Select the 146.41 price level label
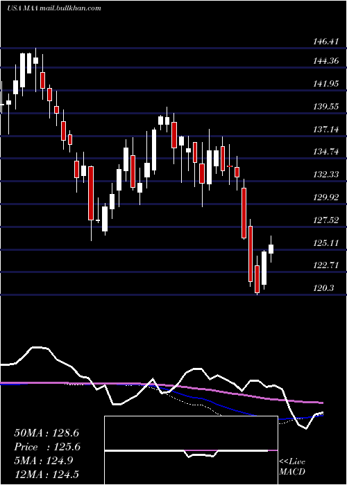Viewport: 347px width, 485px height. [326, 41]
